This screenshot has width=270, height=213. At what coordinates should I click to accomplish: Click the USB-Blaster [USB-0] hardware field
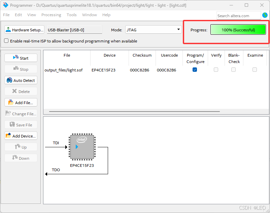pyautogui.click(x=74, y=30)
